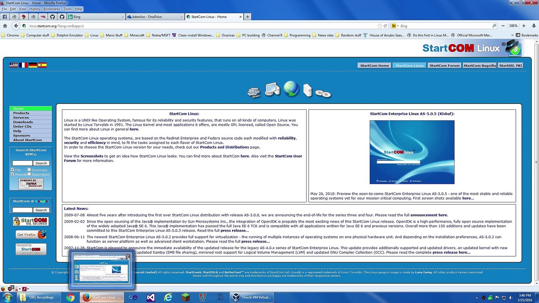
Task: Click the computer monitor icon in header
Action: [272, 89]
